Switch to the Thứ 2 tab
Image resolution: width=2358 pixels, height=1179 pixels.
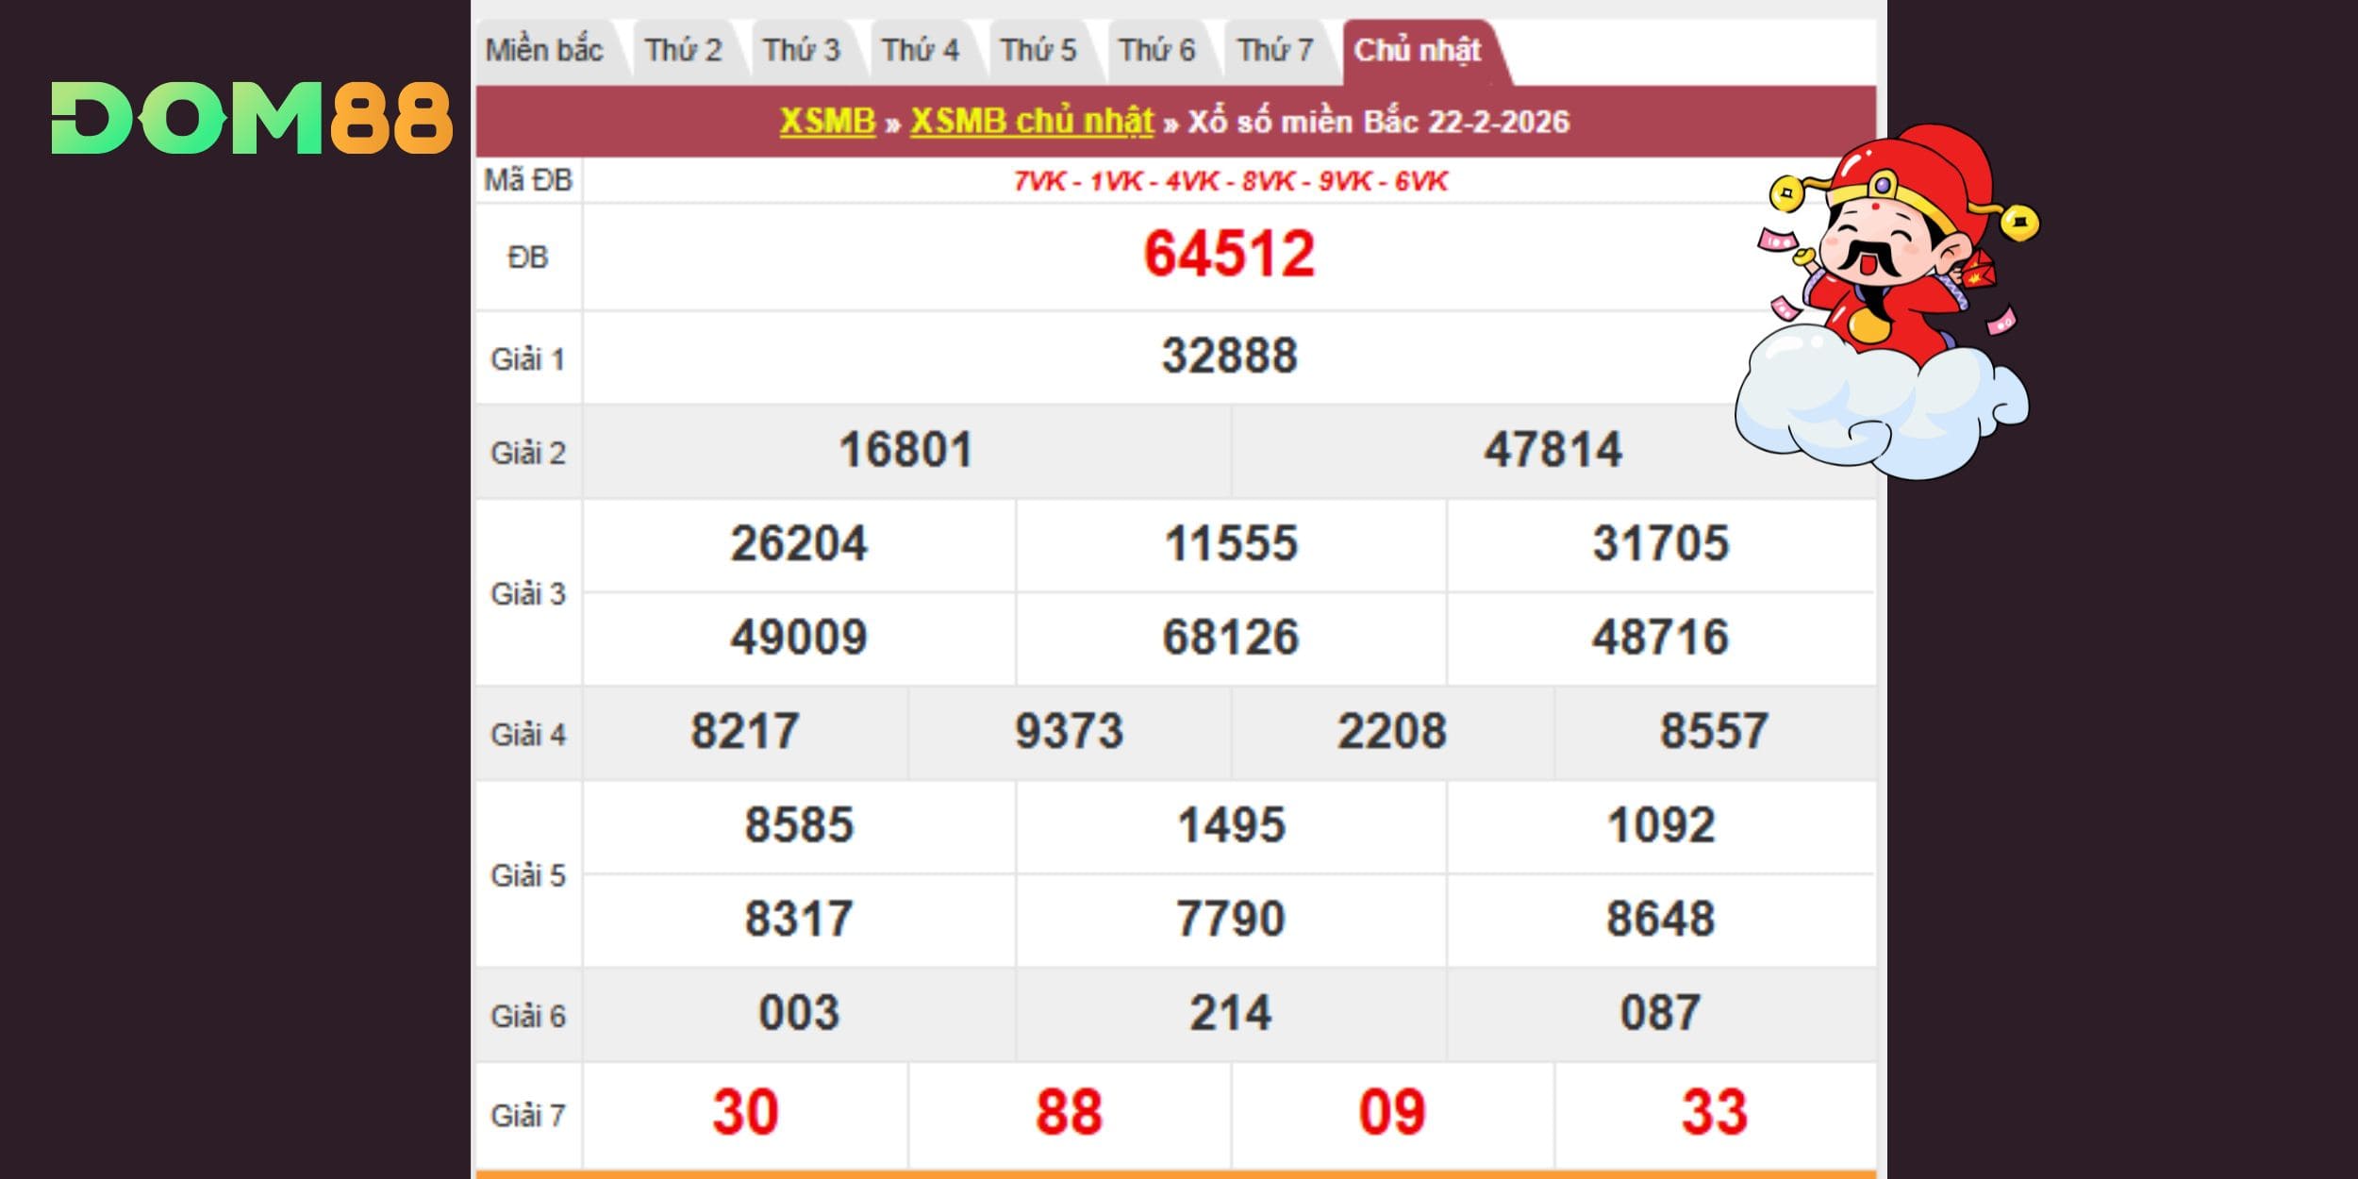pyautogui.click(x=683, y=50)
